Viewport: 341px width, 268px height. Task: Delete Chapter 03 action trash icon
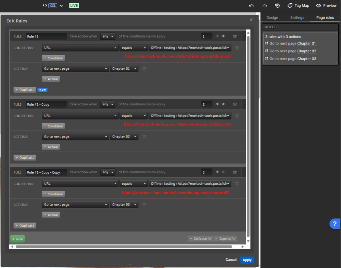tap(144, 205)
